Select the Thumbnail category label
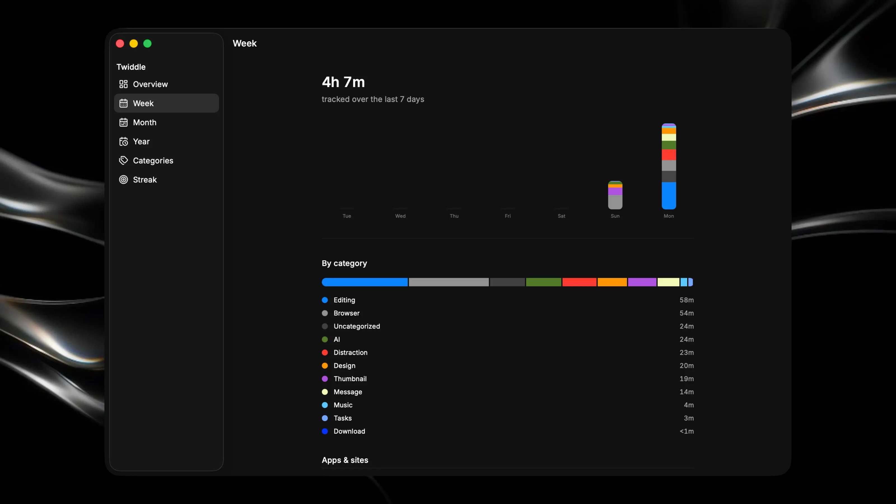Image resolution: width=896 pixels, height=504 pixels. pos(350,379)
